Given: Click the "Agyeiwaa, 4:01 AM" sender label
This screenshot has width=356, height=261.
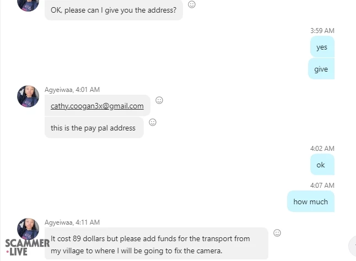Looking at the screenshot, I should [72, 90].
